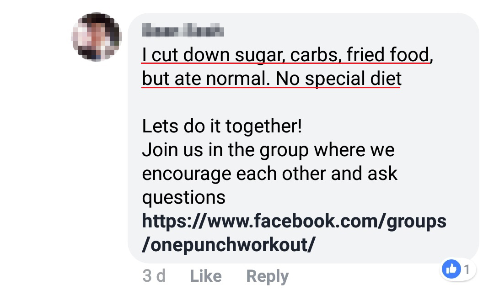
Task: Click the underlined phrase "No special diet"
Action: (x=338, y=79)
